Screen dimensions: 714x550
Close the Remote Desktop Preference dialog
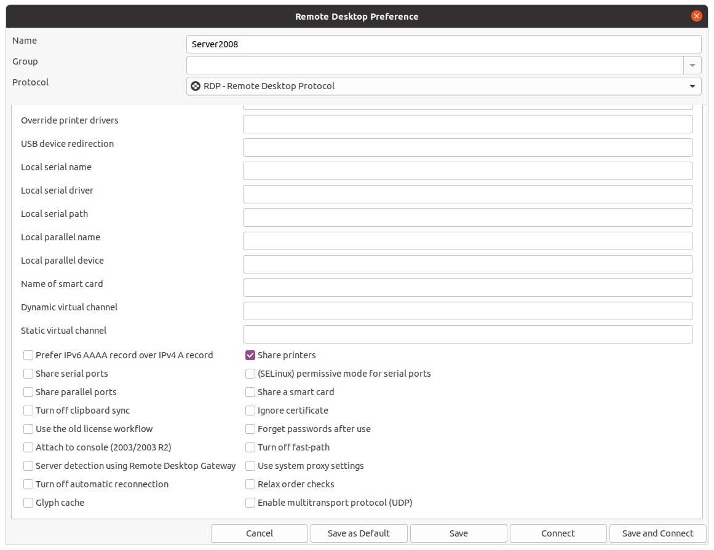696,17
